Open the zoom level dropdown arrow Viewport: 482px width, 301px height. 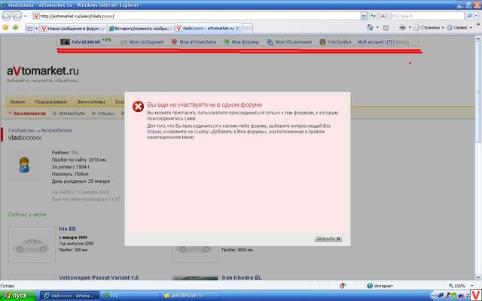(471, 286)
